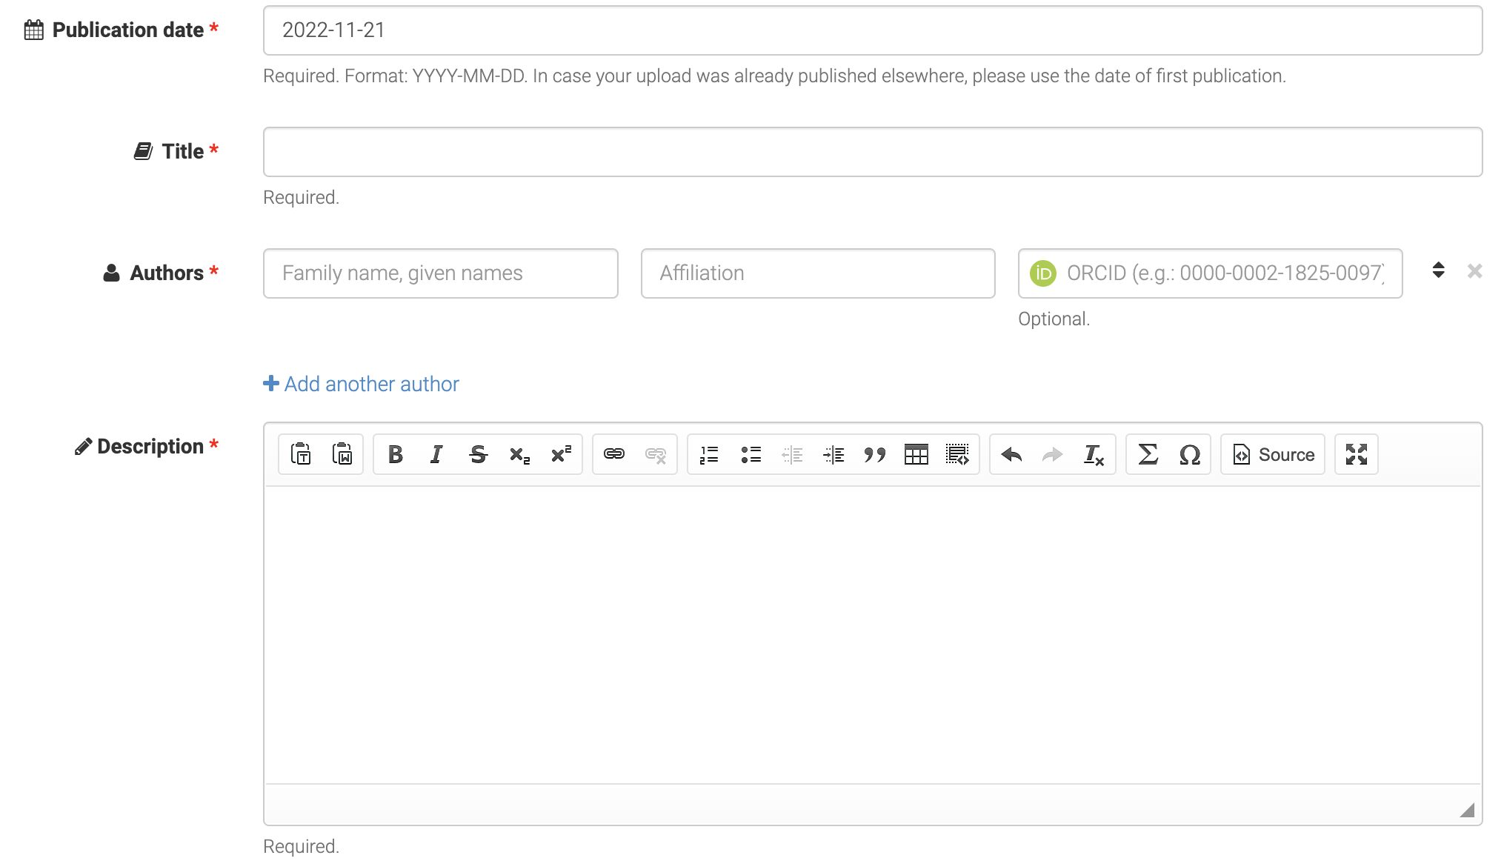Click the Insert link icon
The width and height of the screenshot is (1504, 861).
point(613,453)
